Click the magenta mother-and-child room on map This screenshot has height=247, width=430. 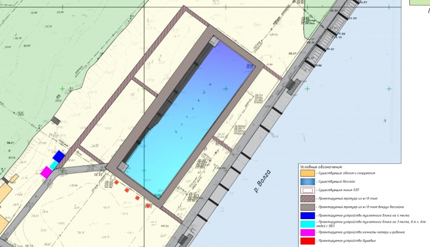[x=46, y=172]
